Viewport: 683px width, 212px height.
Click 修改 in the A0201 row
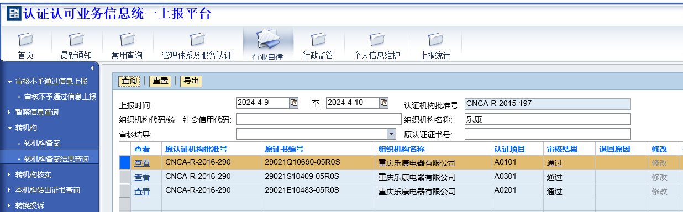pyautogui.click(x=659, y=192)
